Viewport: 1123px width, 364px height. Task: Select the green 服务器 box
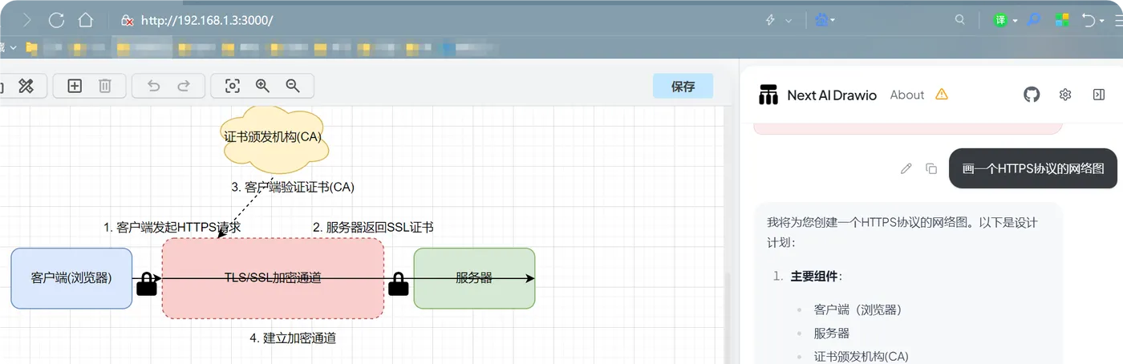coord(474,278)
